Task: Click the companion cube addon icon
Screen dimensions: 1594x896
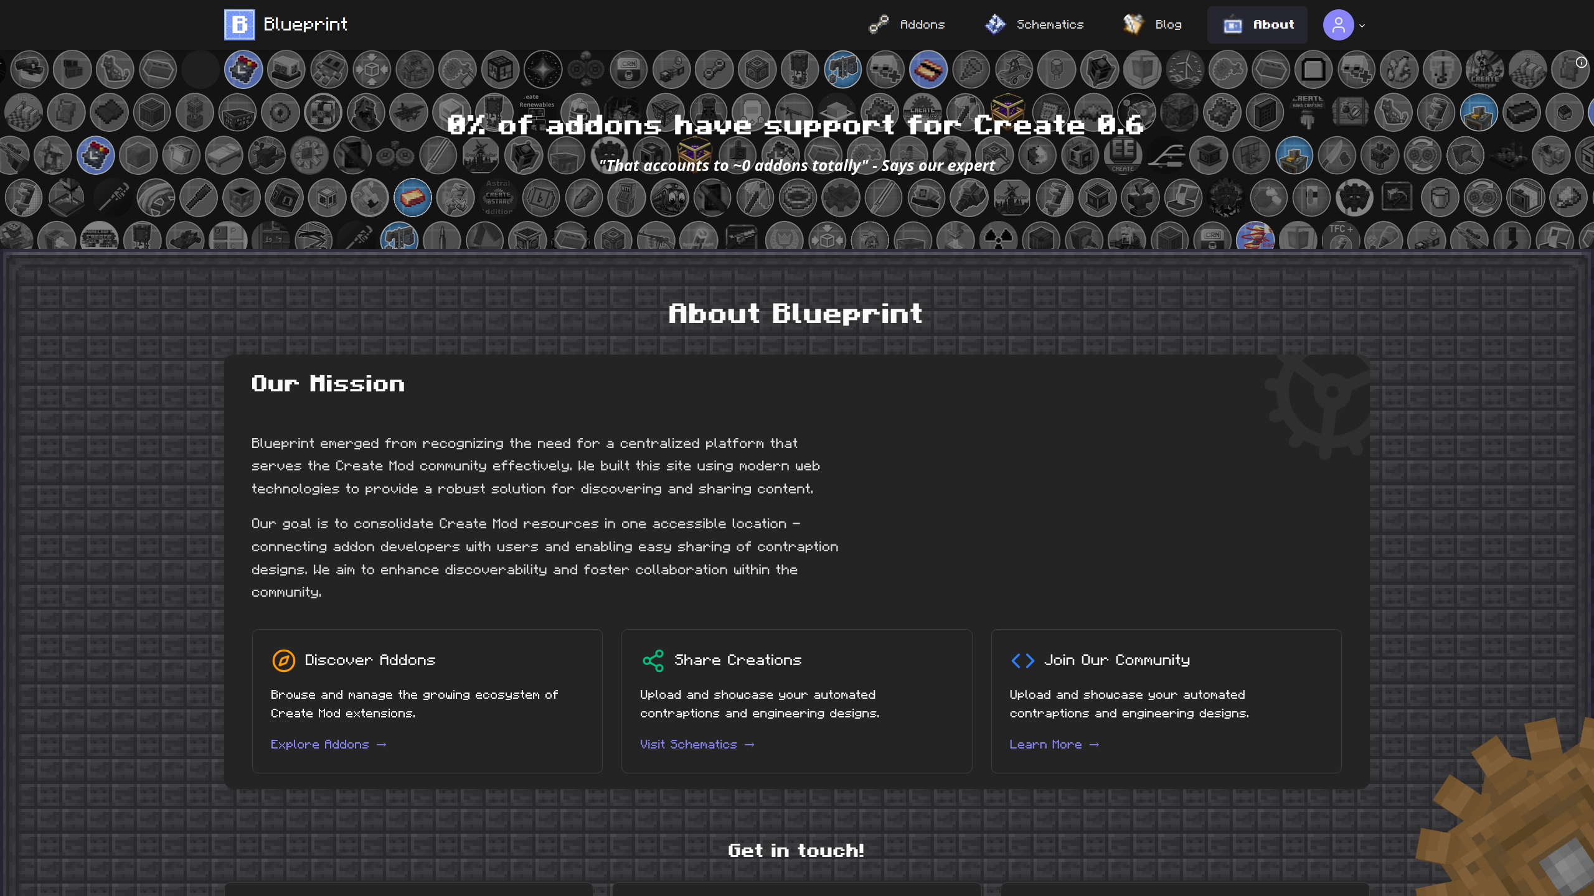Action: [x=323, y=112]
